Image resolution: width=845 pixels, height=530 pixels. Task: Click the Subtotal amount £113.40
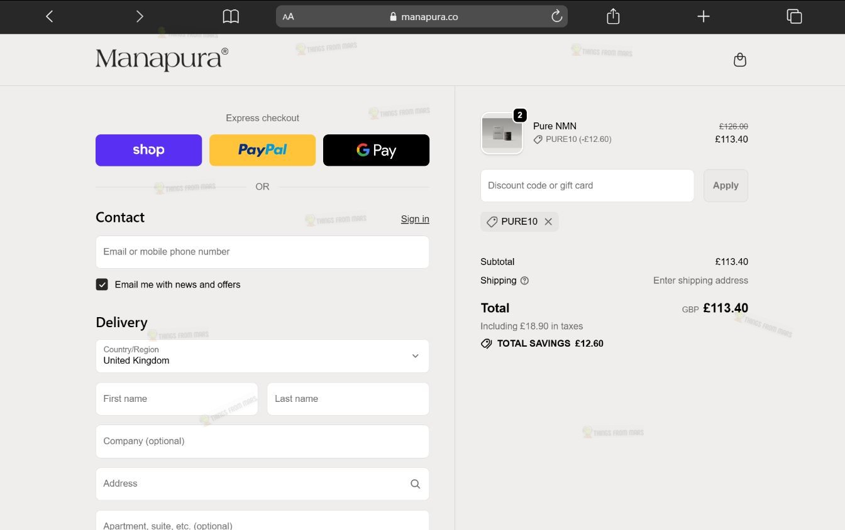(731, 262)
